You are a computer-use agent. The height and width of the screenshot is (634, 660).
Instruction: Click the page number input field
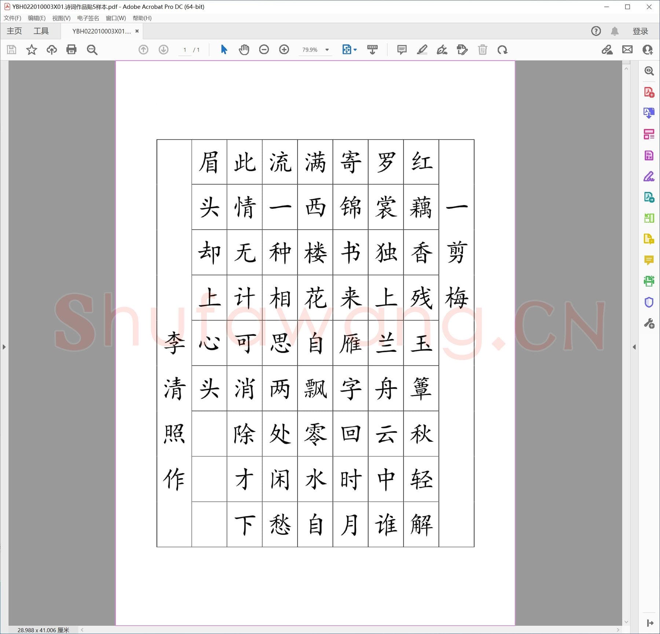click(185, 50)
